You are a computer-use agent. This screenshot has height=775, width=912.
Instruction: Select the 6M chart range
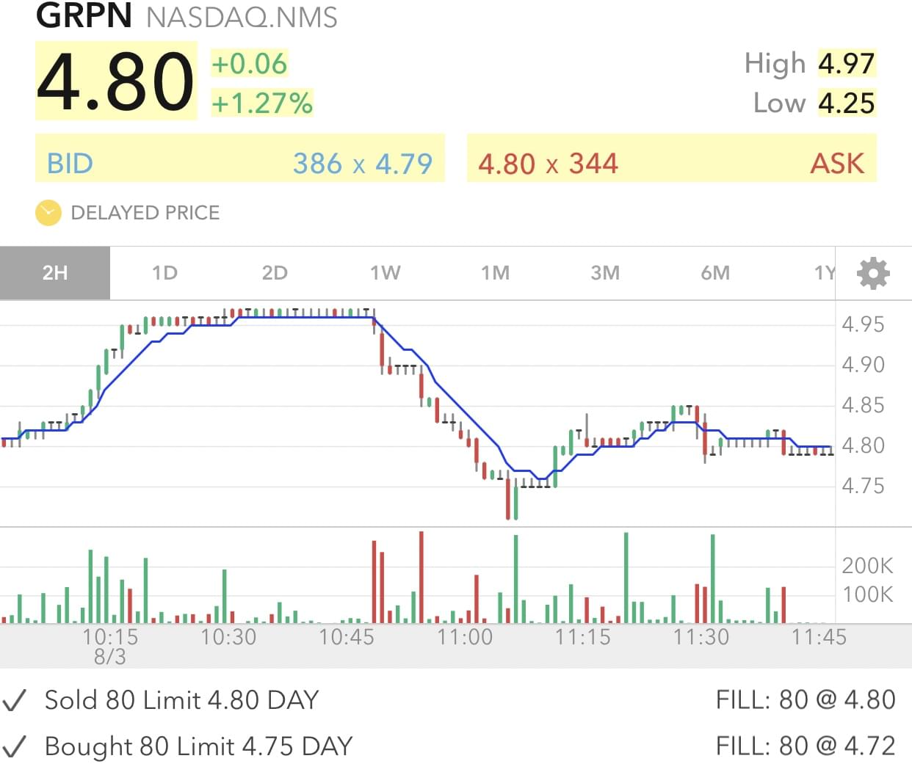[715, 273]
